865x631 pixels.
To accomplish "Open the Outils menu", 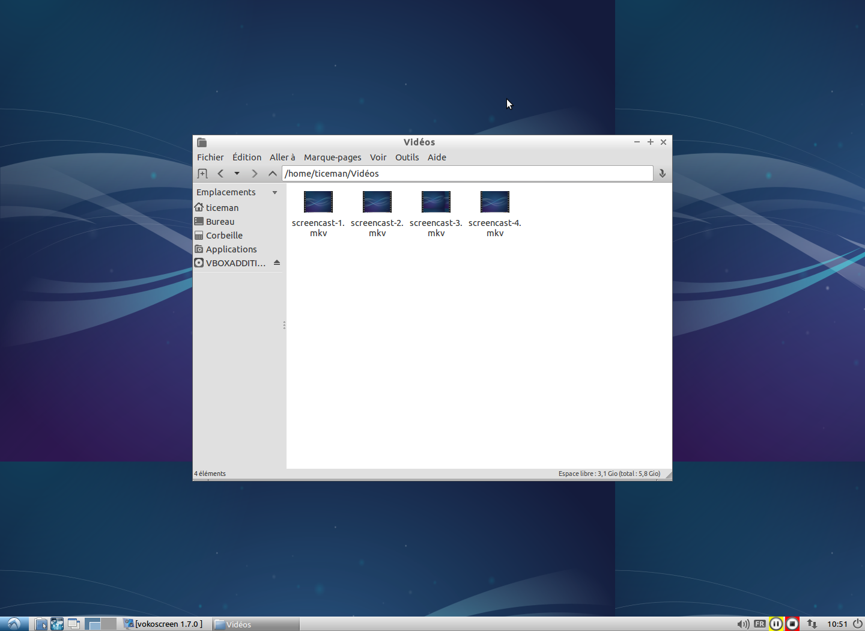I will click(x=407, y=157).
